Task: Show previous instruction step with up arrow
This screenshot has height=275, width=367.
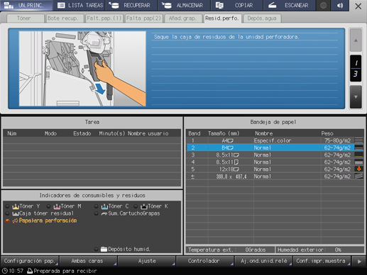Action: pos(356,40)
